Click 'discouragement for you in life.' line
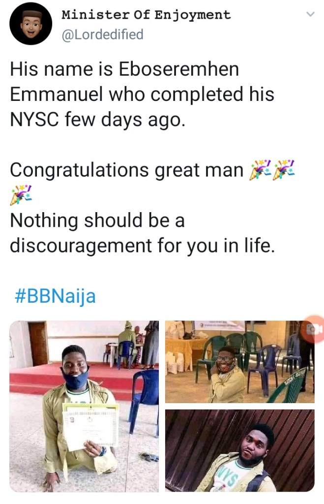 coord(142,245)
